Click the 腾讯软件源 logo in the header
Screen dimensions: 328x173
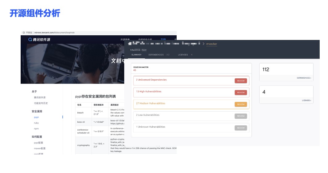39,40
